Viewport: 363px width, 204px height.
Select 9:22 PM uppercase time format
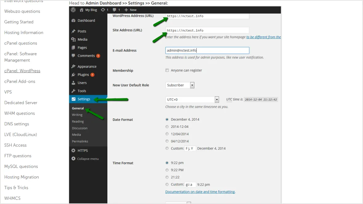click(x=167, y=170)
